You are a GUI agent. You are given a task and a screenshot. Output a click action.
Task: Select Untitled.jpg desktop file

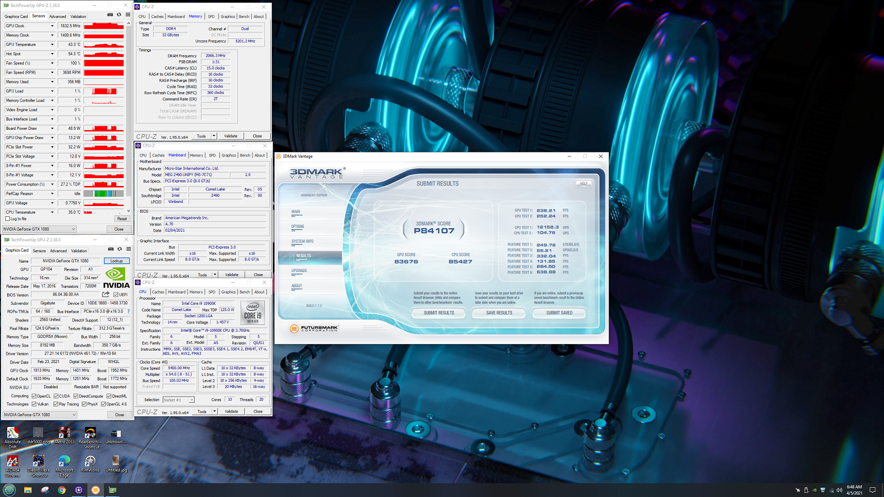[x=116, y=464]
